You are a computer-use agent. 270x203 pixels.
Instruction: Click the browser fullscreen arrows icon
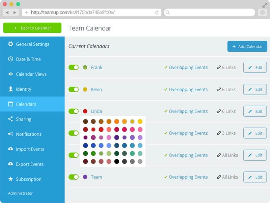tap(265, 5)
